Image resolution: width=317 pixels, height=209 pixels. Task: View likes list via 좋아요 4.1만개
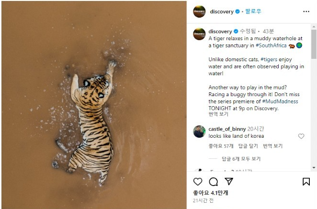210,193
